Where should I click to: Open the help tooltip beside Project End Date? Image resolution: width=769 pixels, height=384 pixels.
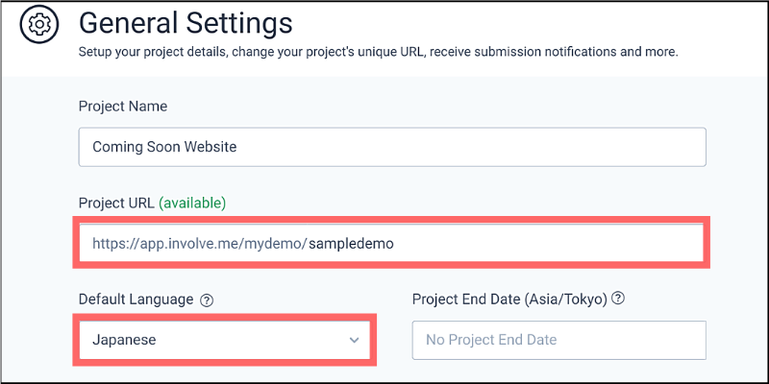pos(618,299)
